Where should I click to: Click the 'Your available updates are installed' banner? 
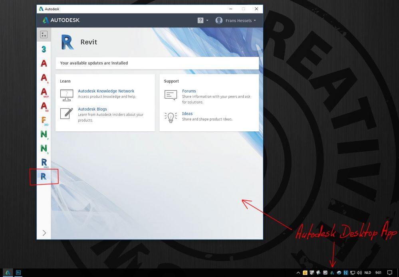pyautogui.click(x=157, y=63)
